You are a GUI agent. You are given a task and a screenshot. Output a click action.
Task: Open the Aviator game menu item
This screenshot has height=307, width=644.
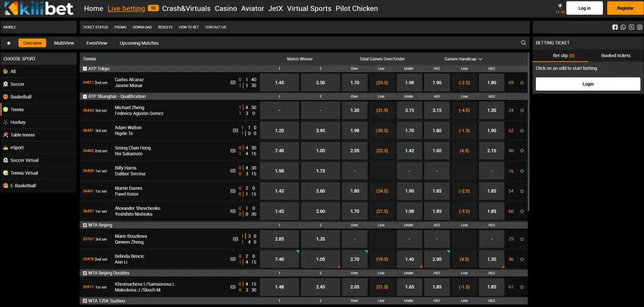click(x=253, y=9)
